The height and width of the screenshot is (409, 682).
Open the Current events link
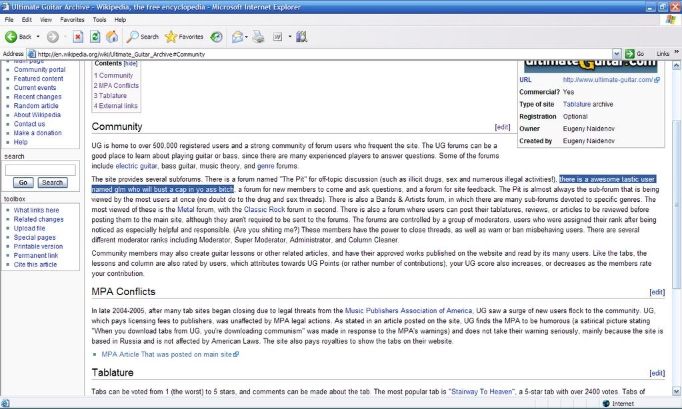coord(35,88)
